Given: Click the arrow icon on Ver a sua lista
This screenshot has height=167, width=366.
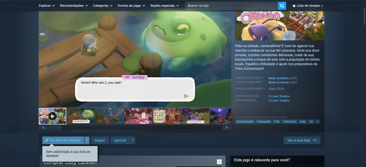Looking at the screenshot, I should pyautogui.click(x=315, y=140).
